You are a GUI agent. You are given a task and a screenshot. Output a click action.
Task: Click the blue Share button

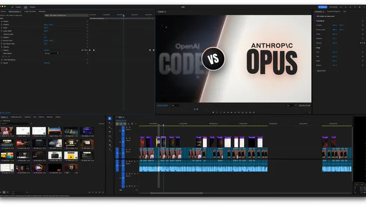pos(323,7)
